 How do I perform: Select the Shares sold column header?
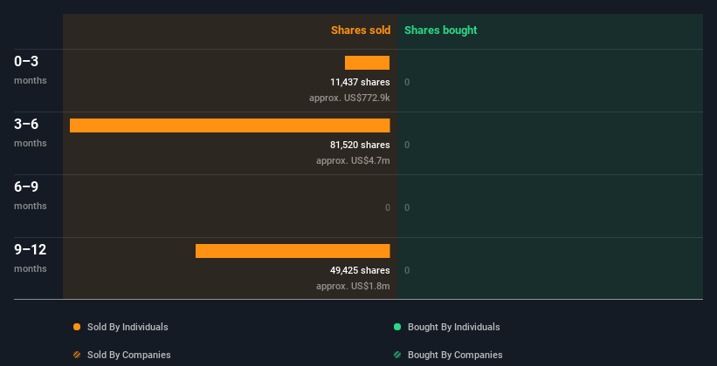point(360,30)
